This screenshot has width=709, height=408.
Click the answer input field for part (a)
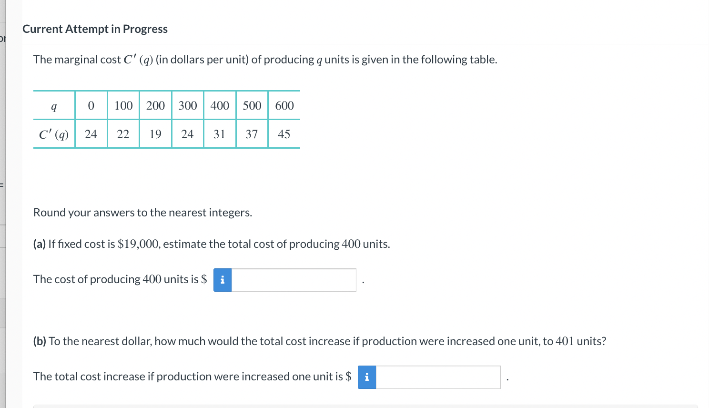click(293, 280)
